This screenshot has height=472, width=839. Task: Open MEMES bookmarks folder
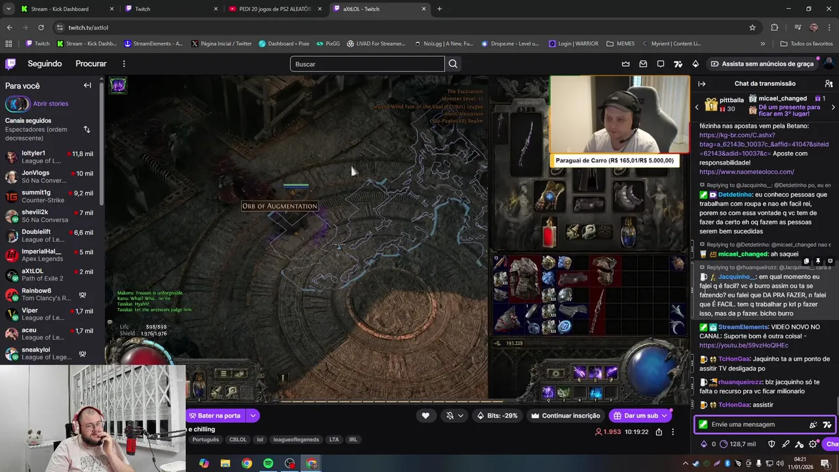pos(621,44)
